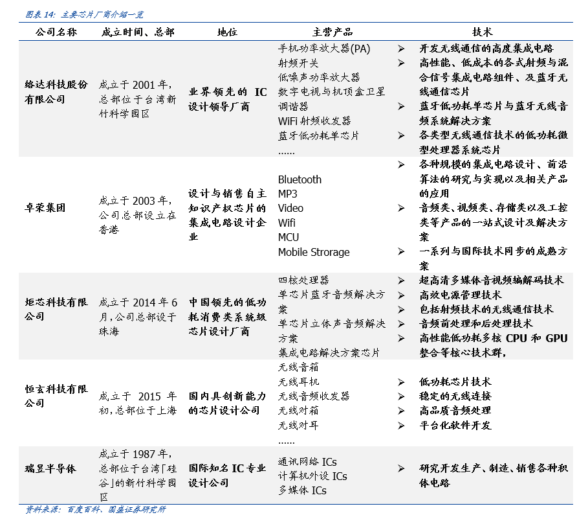Select the "成立时间、总部" column header
Screen dimensions: 577x515
click(138, 32)
